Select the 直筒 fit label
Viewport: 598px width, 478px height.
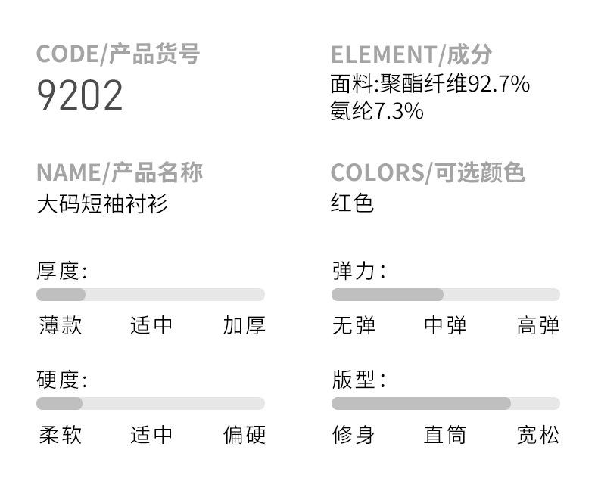click(445, 435)
